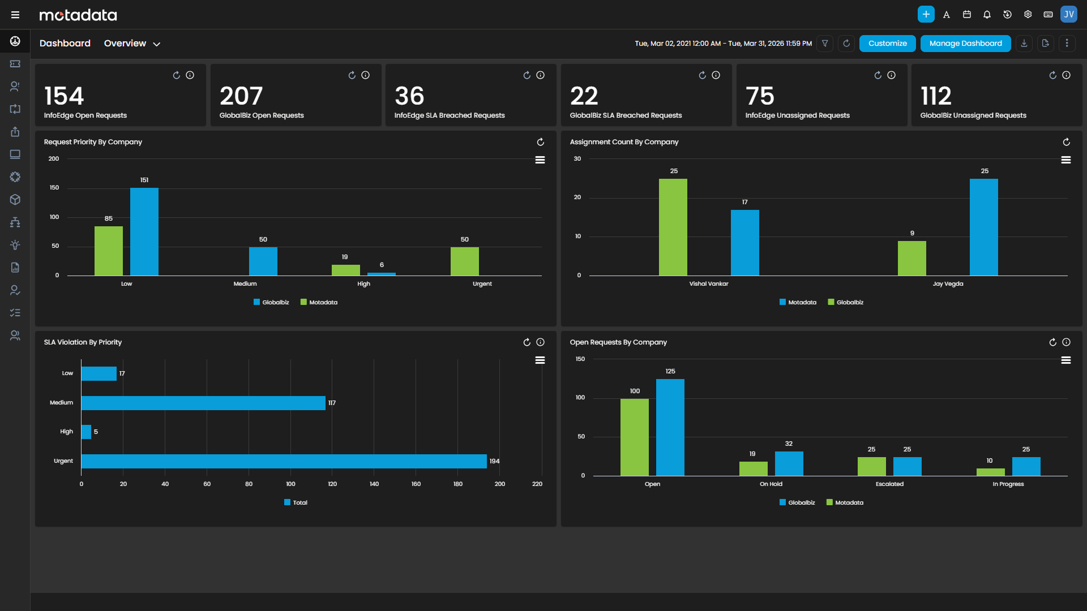Click the keyboard shortcuts icon in top bar
1087x611 pixels.
(1048, 14)
